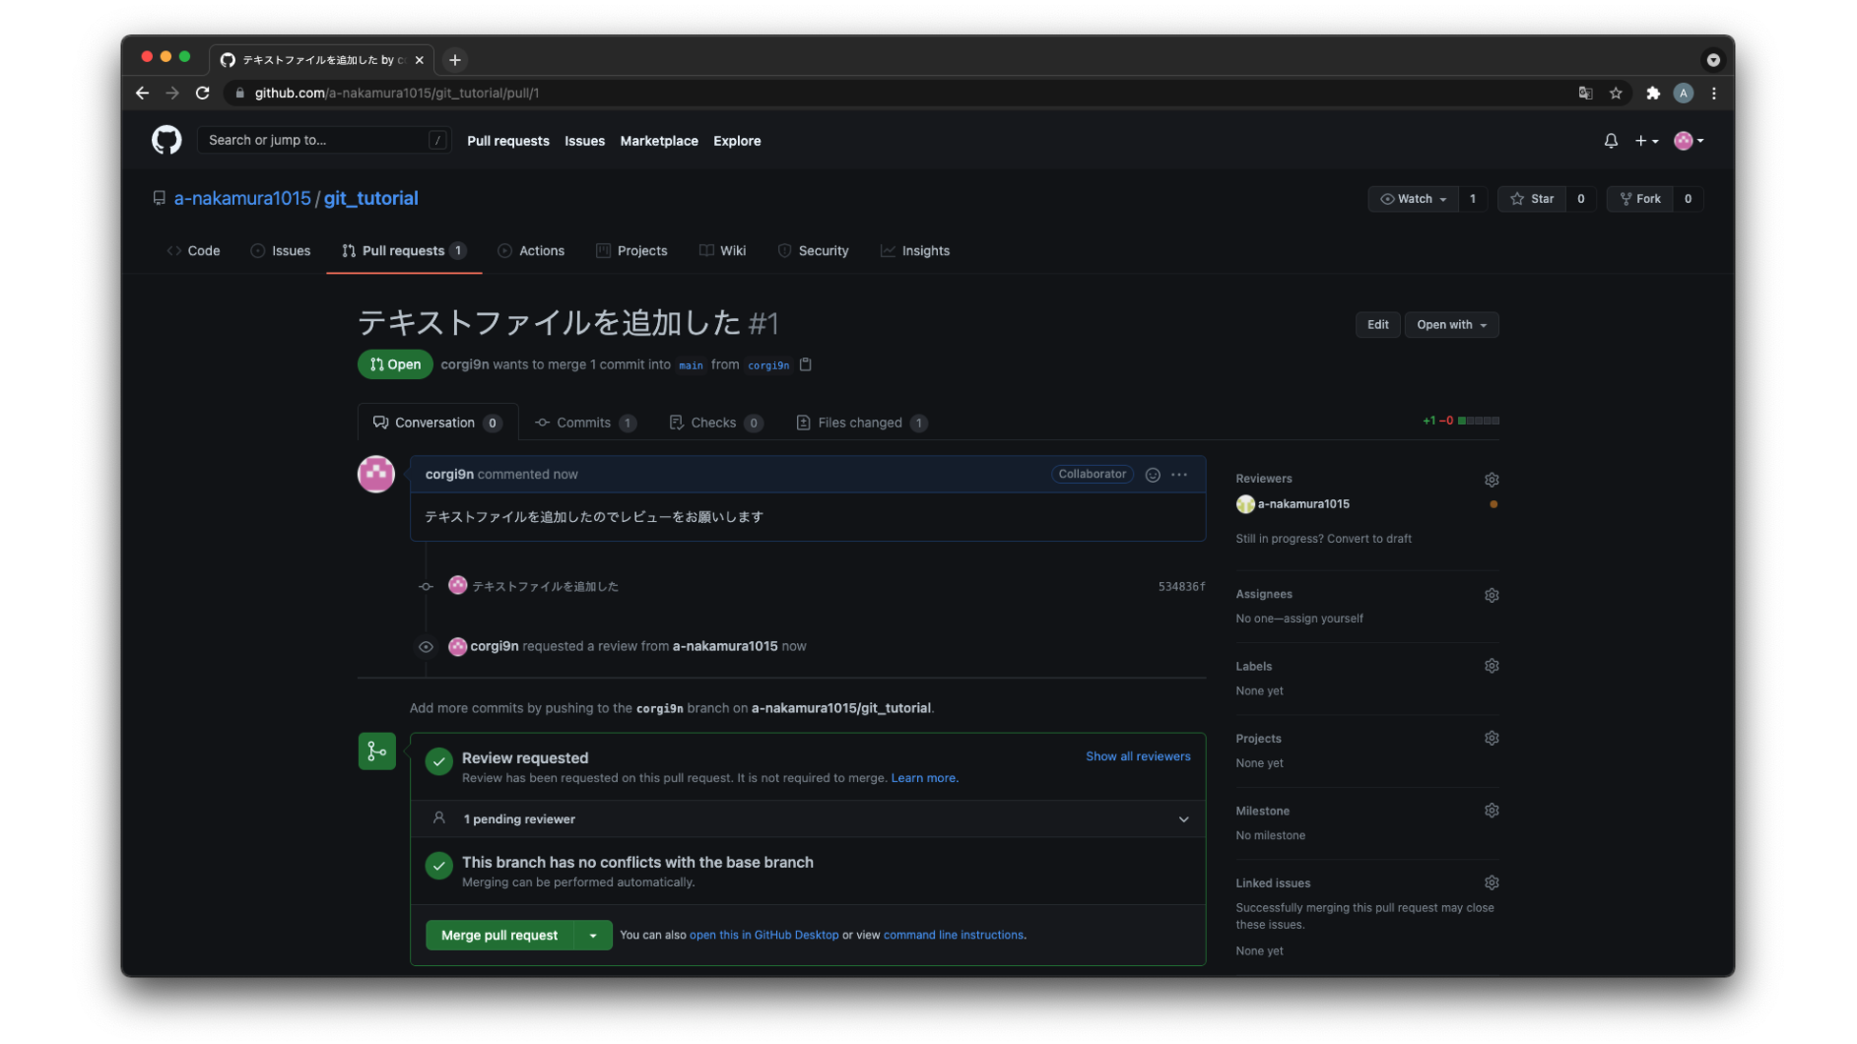Open commit 534836f
Viewport: 1857px width, 1044px height.
1181,587
